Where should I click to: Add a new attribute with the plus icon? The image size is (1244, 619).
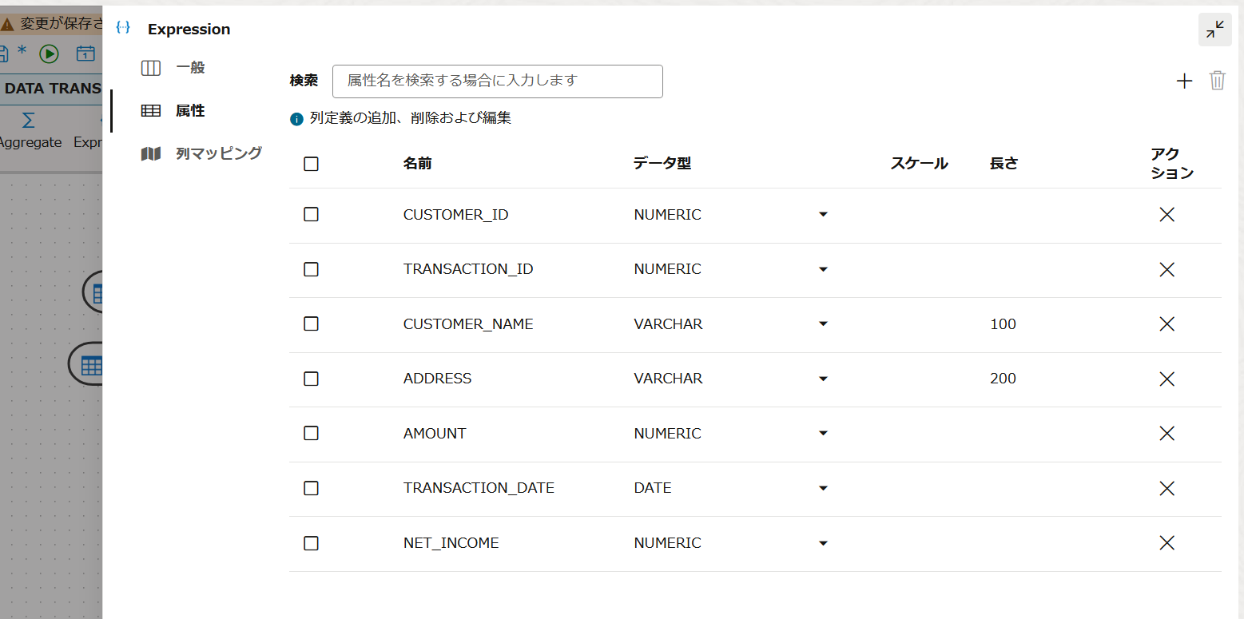point(1184,81)
